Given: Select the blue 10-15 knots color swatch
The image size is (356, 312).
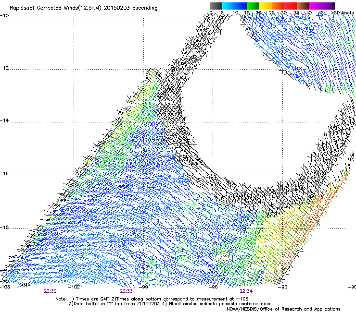Looking at the screenshot, I should pyautogui.click(x=241, y=6).
